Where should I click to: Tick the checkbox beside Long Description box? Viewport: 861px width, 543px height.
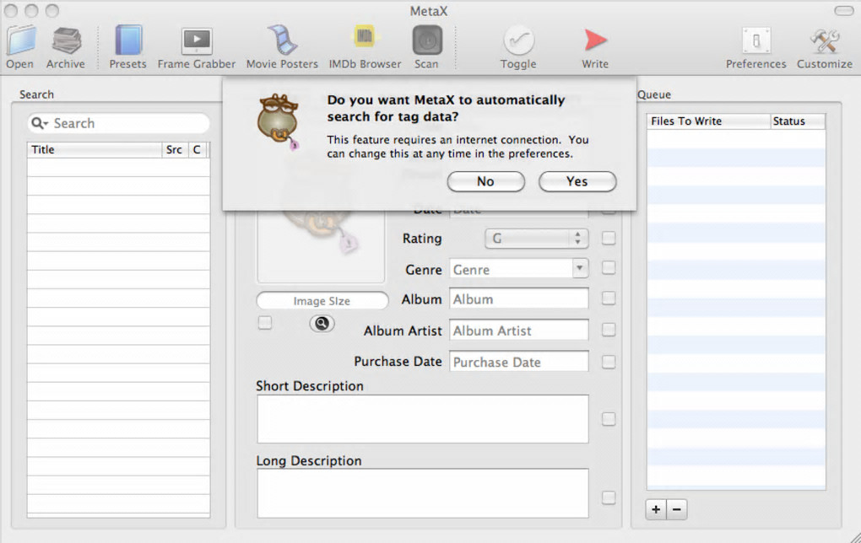coord(609,497)
